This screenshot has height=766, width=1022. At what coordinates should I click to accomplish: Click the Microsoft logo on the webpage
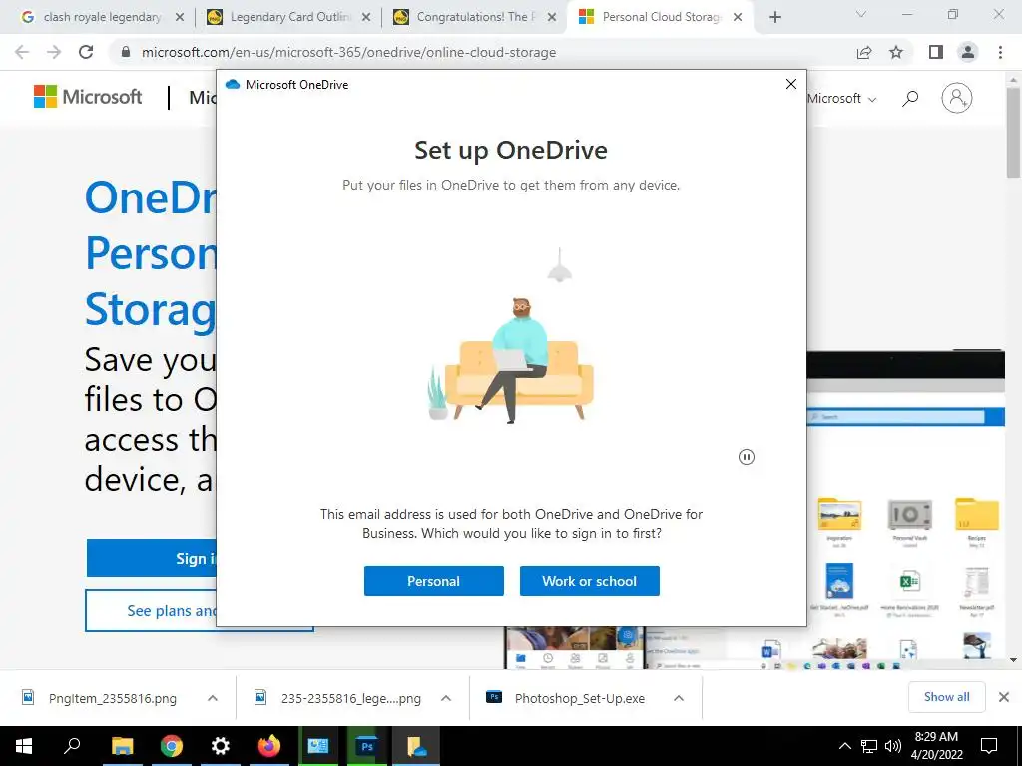[88, 97]
